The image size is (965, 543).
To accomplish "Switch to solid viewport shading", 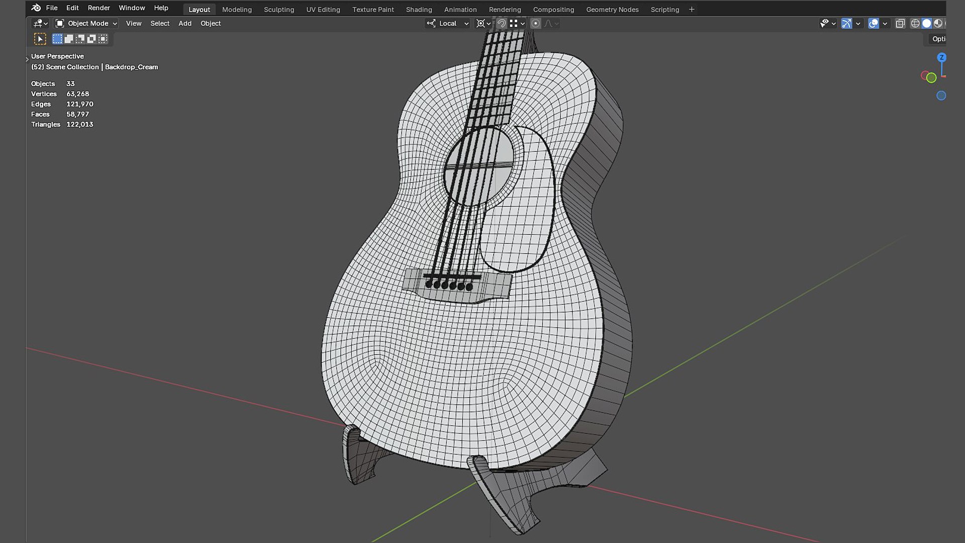I will pyautogui.click(x=926, y=24).
